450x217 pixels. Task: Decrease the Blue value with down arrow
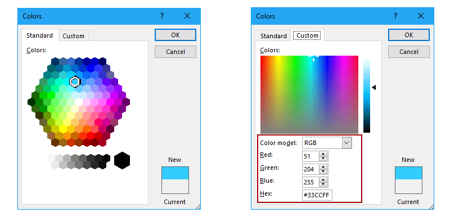point(323,184)
